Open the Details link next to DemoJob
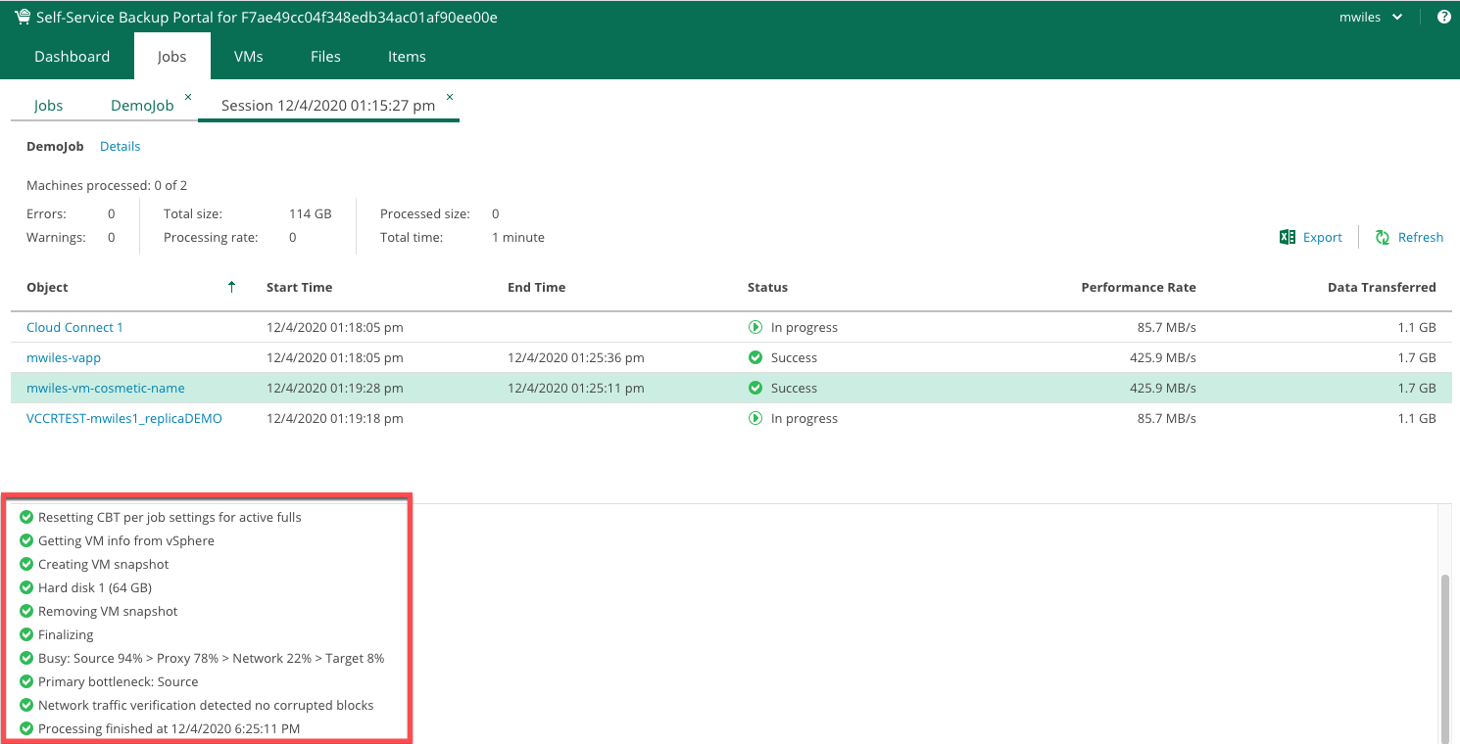 coord(120,146)
